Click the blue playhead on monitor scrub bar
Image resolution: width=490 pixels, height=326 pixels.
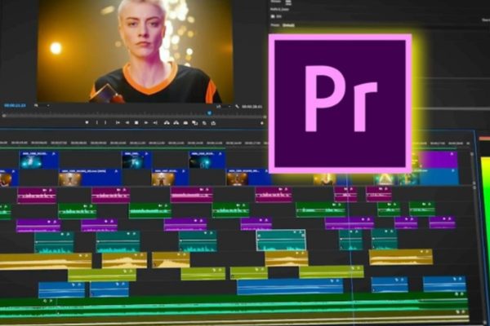pos(210,113)
